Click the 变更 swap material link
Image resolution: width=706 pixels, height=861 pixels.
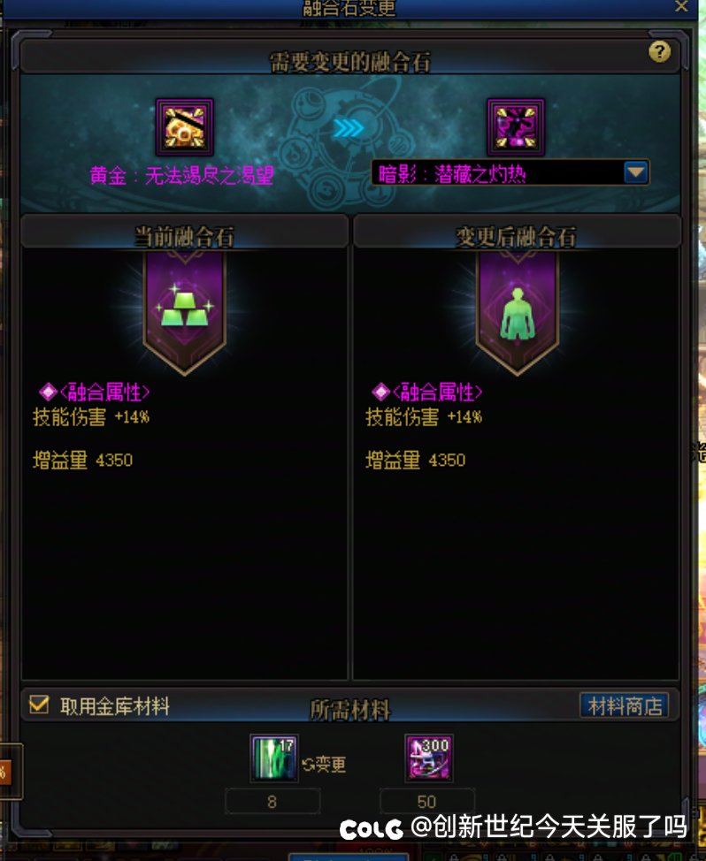[324, 765]
